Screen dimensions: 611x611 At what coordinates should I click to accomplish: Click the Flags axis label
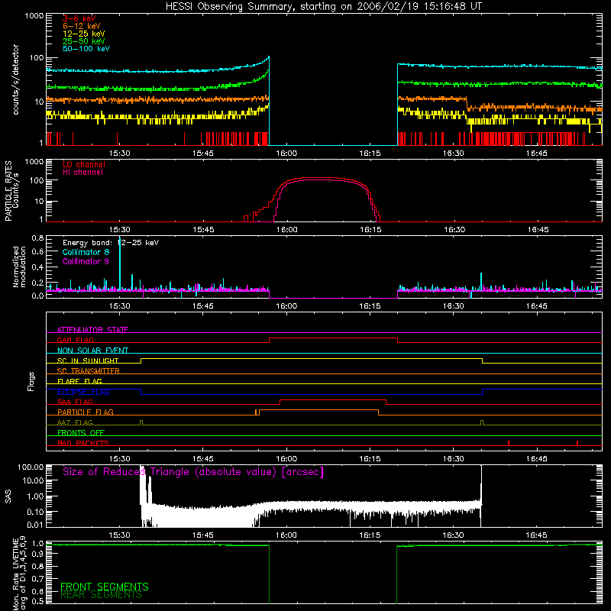31,381
